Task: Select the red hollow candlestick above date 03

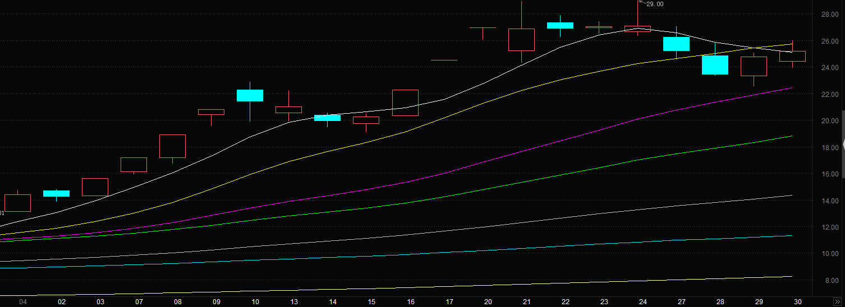Action: pyautogui.click(x=95, y=187)
